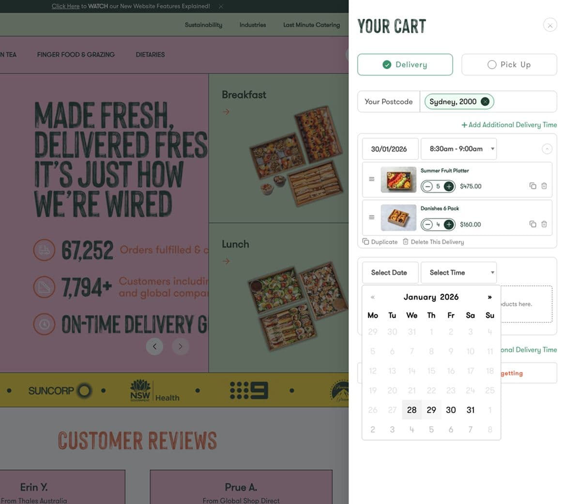Grab the drag handle beside Summer Fruit Platter

coord(371,179)
